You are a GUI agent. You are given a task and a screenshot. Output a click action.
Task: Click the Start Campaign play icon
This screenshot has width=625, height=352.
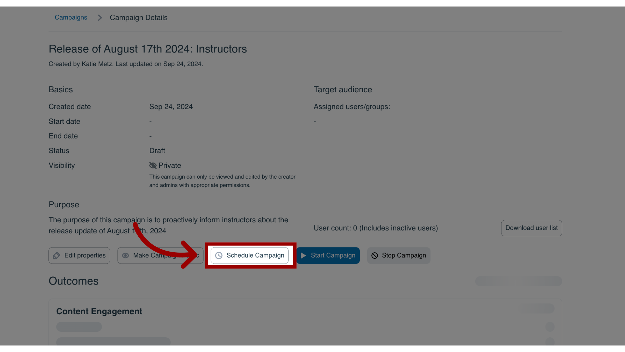[303, 255]
